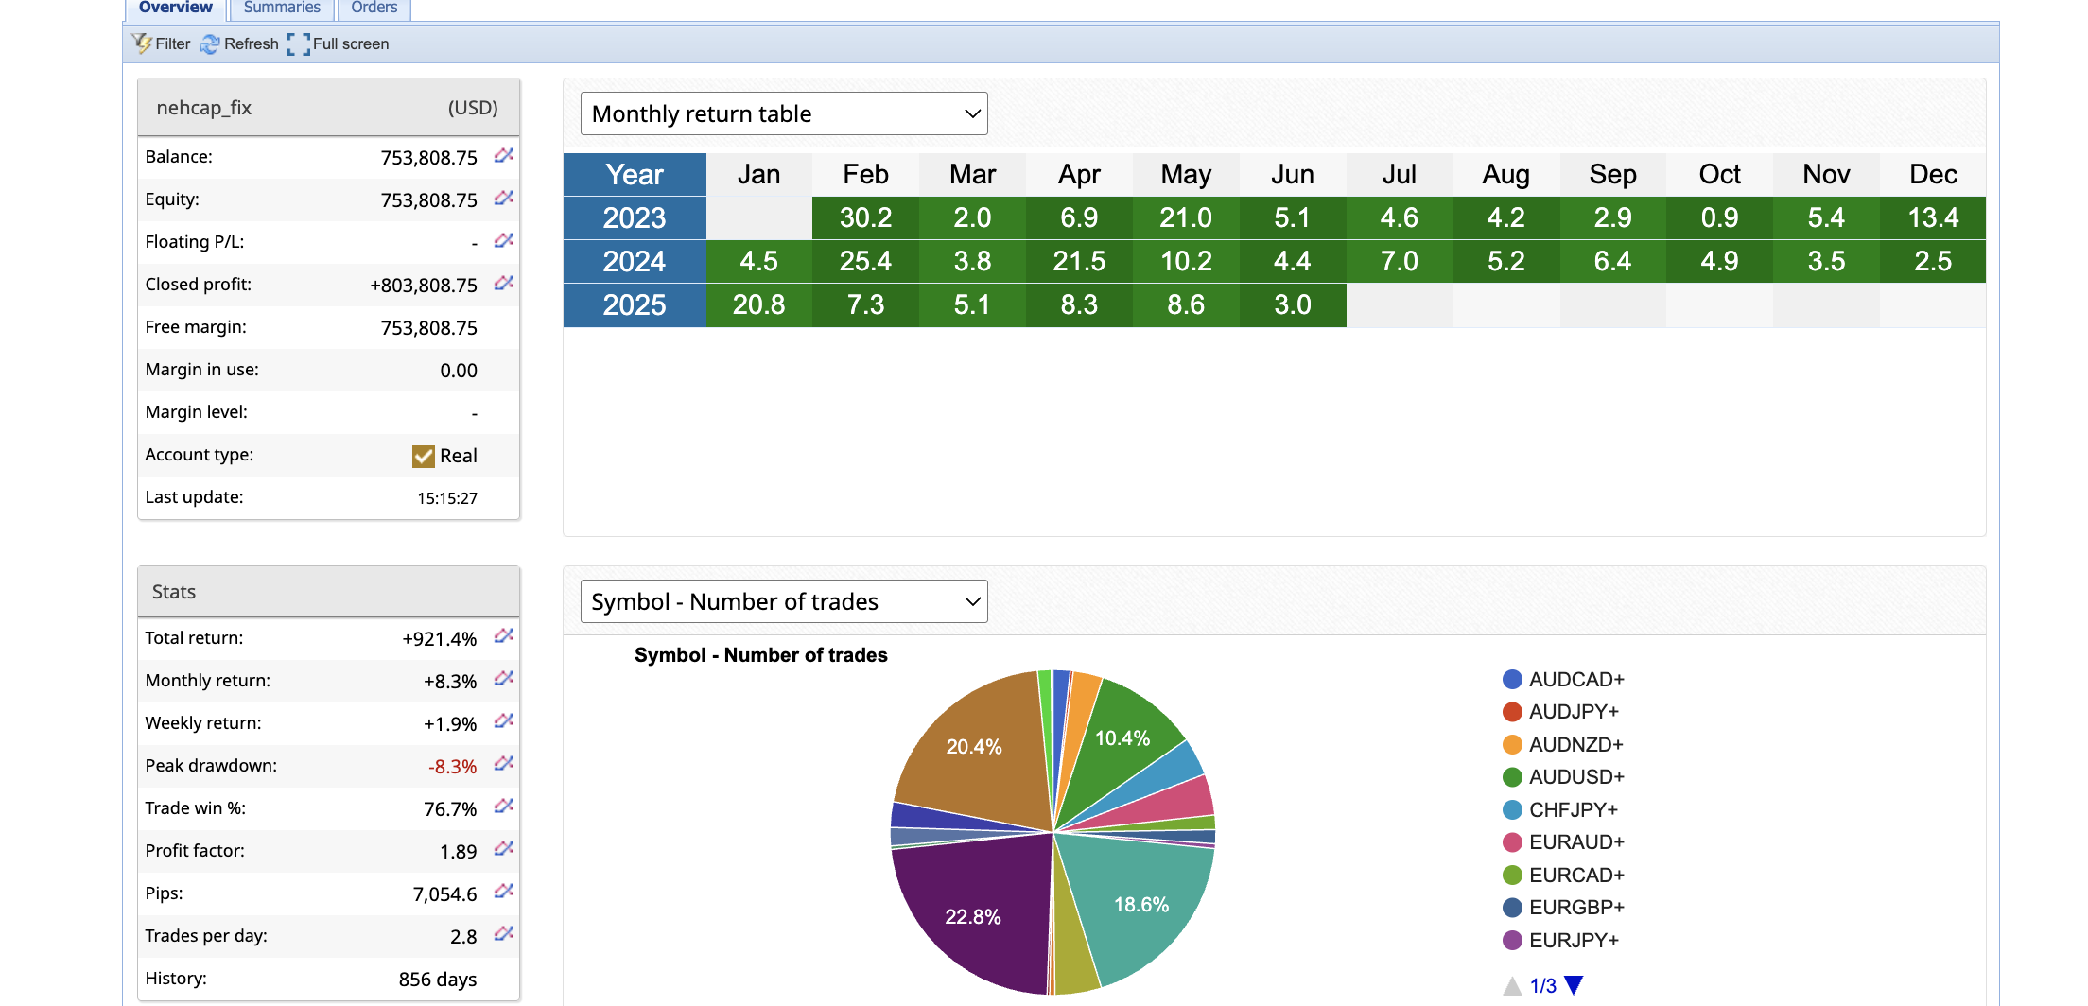Click the Filter funnel icon
Viewport: 2088px width, 1006px height.
(142, 43)
